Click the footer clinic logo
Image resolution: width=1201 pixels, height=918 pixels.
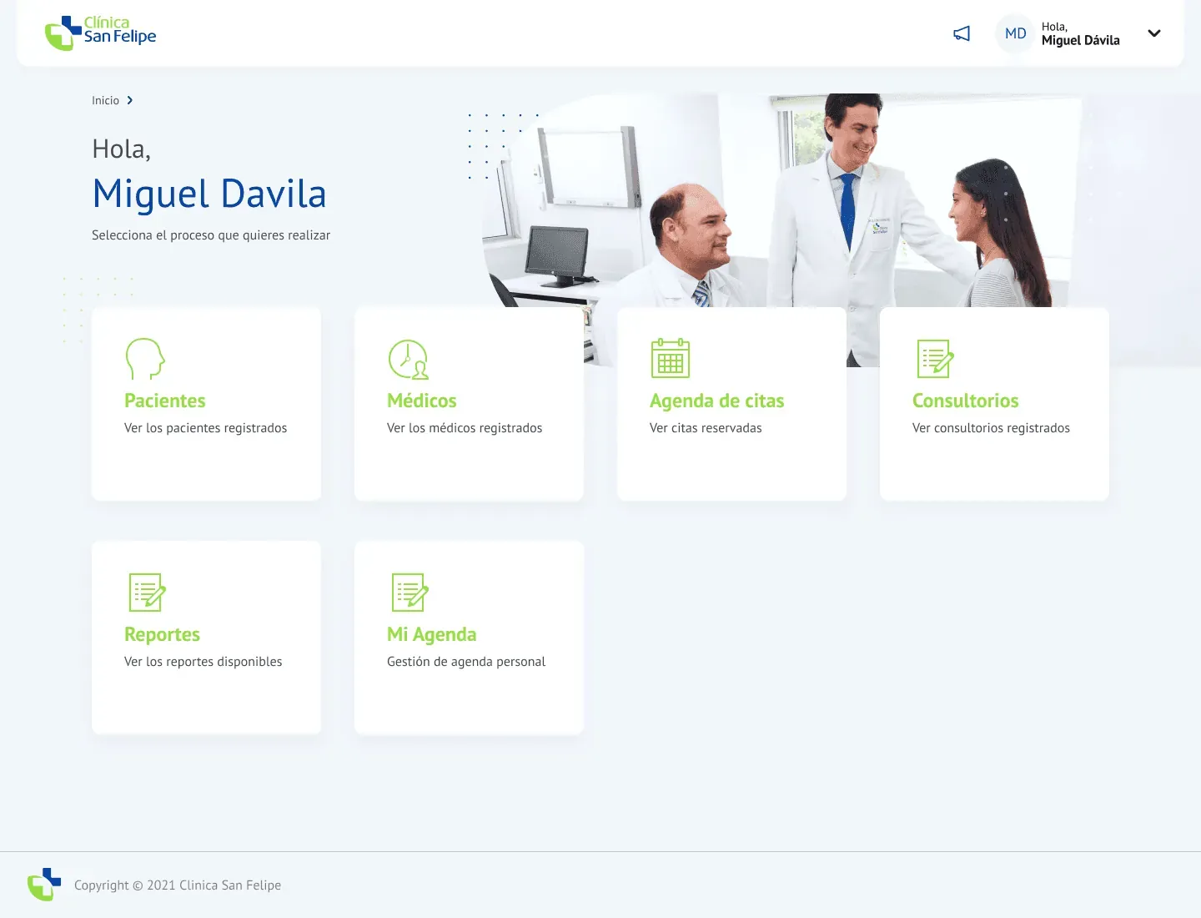click(x=44, y=885)
